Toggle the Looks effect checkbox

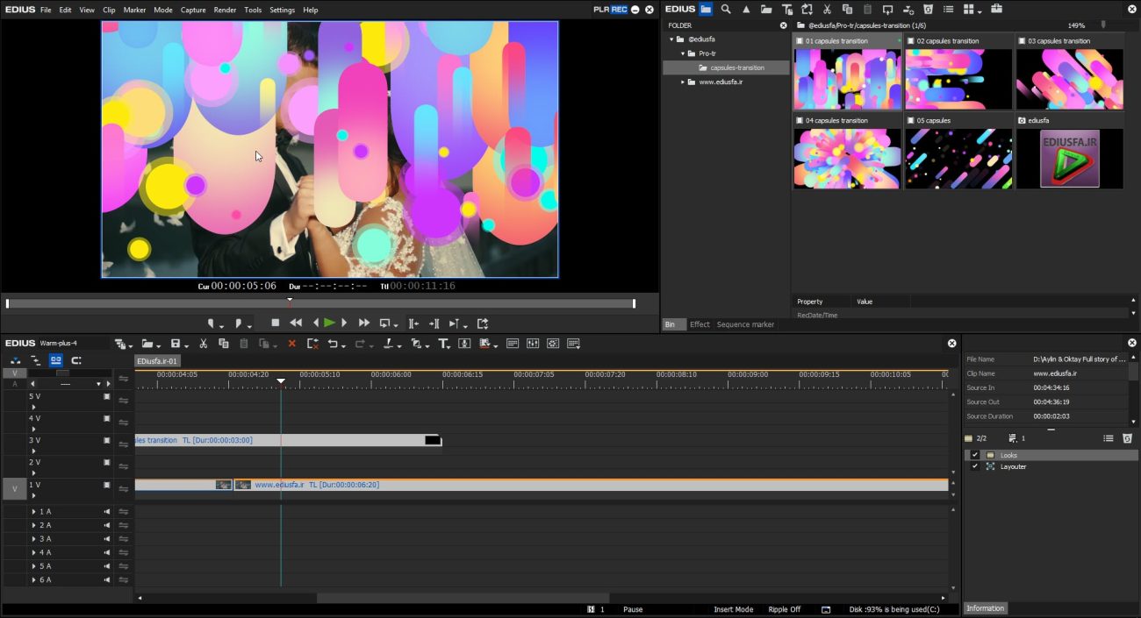pyautogui.click(x=974, y=455)
